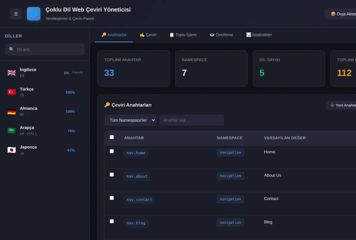The height and width of the screenshot is (240, 356).
Task: Click the United Kingdom flag icon
Action: pos(12,73)
